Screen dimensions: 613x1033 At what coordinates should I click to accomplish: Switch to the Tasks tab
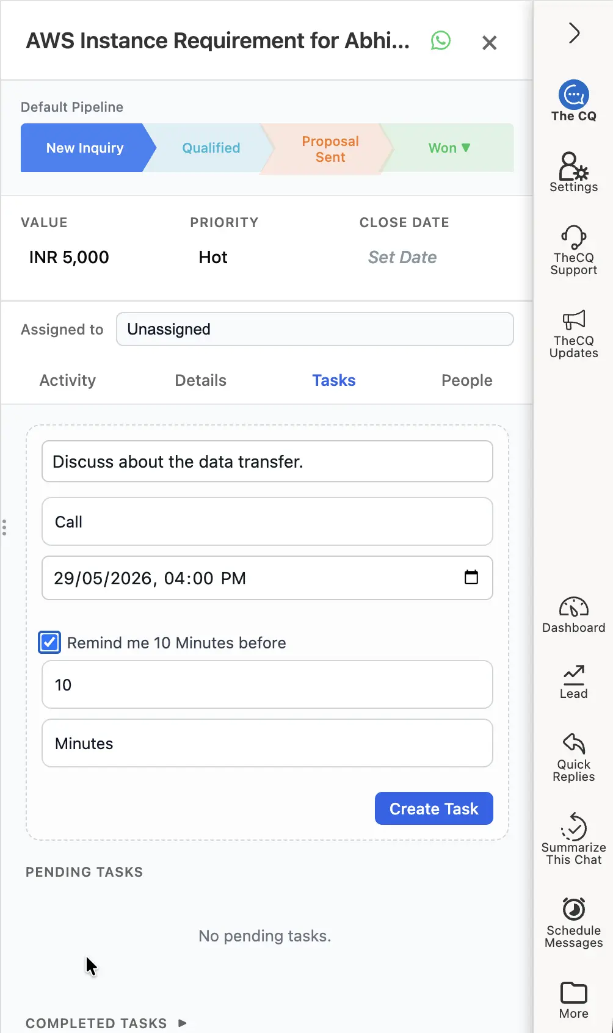click(334, 380)
